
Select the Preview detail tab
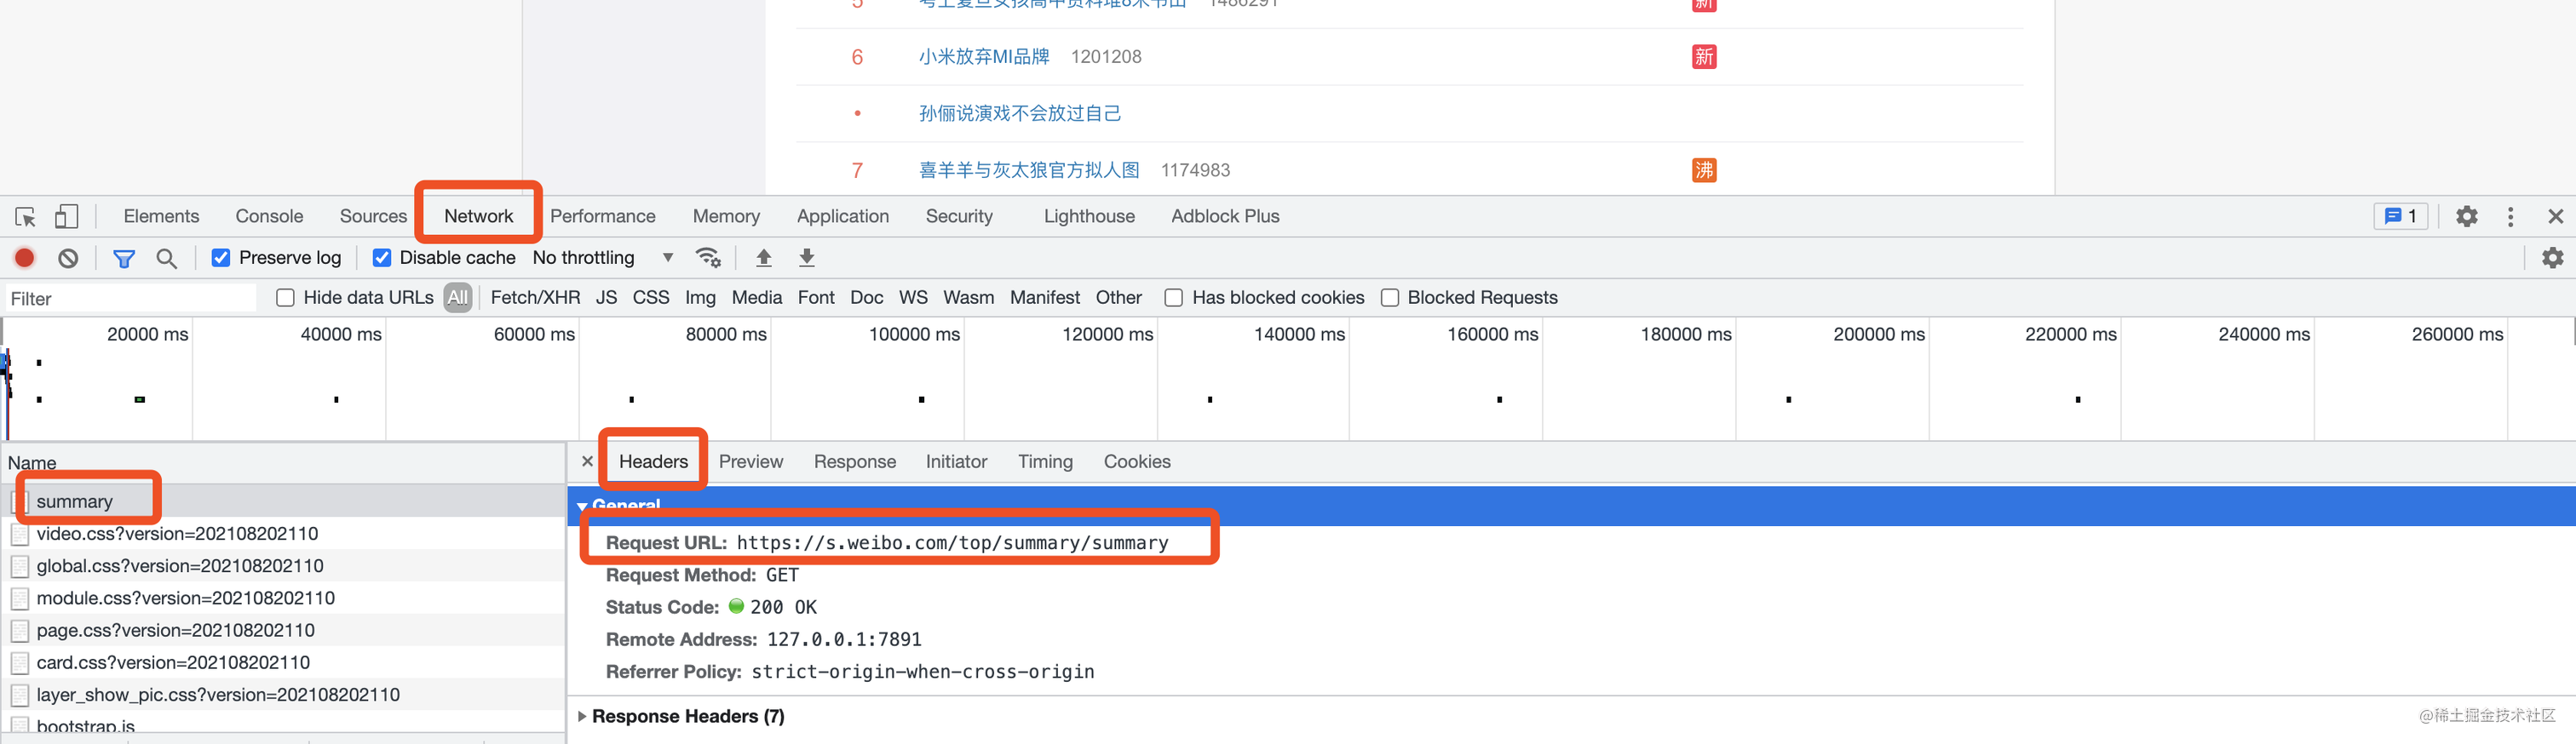751,462
